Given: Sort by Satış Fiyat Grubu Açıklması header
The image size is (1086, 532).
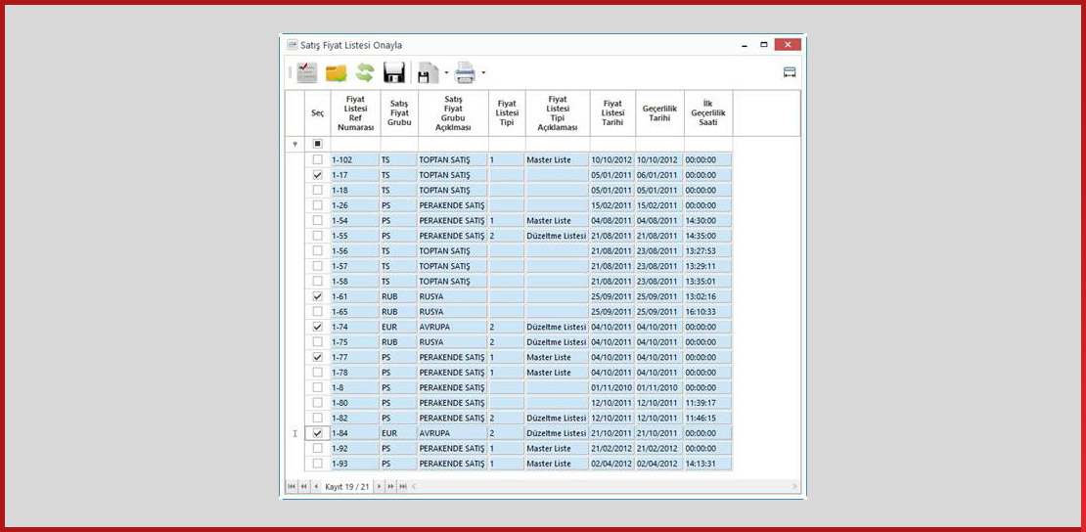Looking at the screenshot, I should point(453,112).
